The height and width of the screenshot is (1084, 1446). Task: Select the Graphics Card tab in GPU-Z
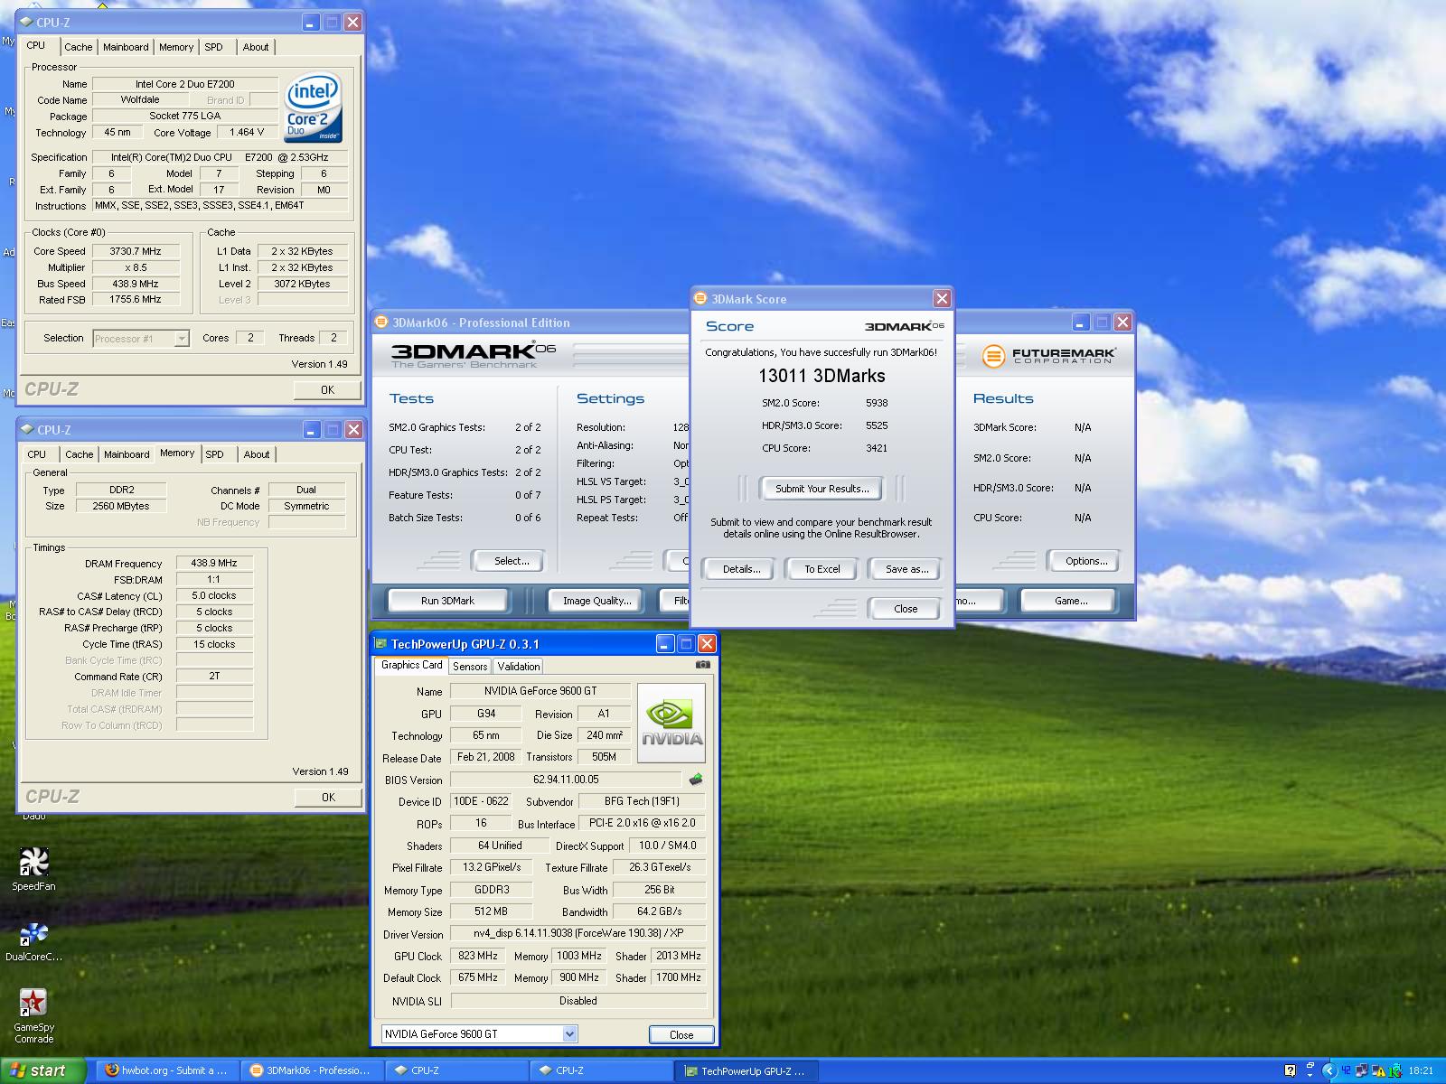click(411, 665)
